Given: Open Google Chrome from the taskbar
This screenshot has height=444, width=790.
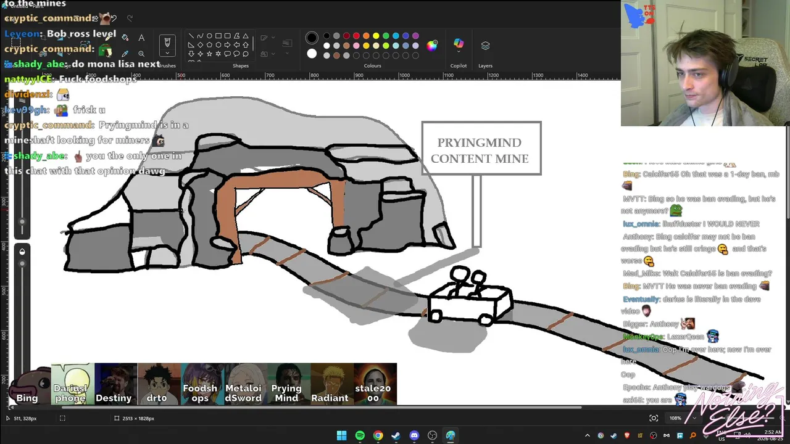Looking at the screenshot, I should 378,435.
